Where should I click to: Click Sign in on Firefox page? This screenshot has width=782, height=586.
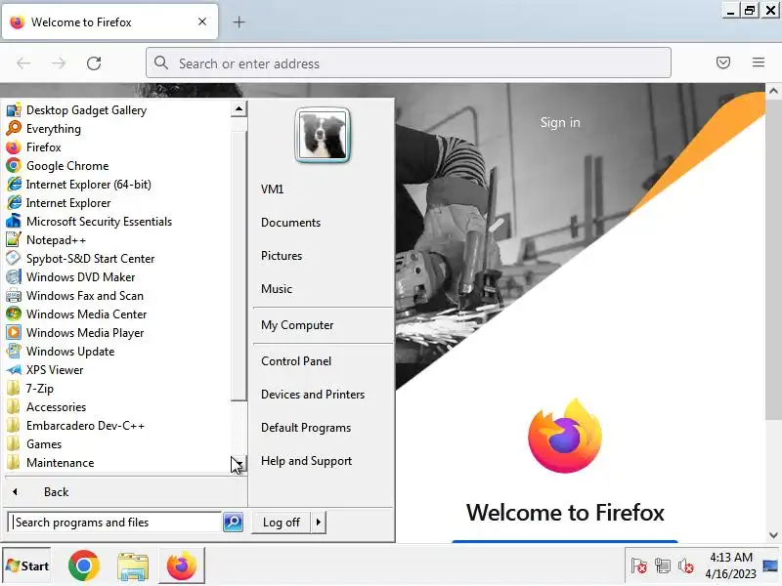click(x=560, y=122)
